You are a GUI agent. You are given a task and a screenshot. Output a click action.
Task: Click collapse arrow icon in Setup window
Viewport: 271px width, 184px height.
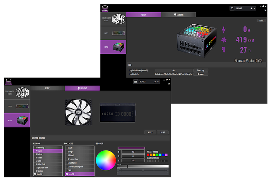point(265,10)
